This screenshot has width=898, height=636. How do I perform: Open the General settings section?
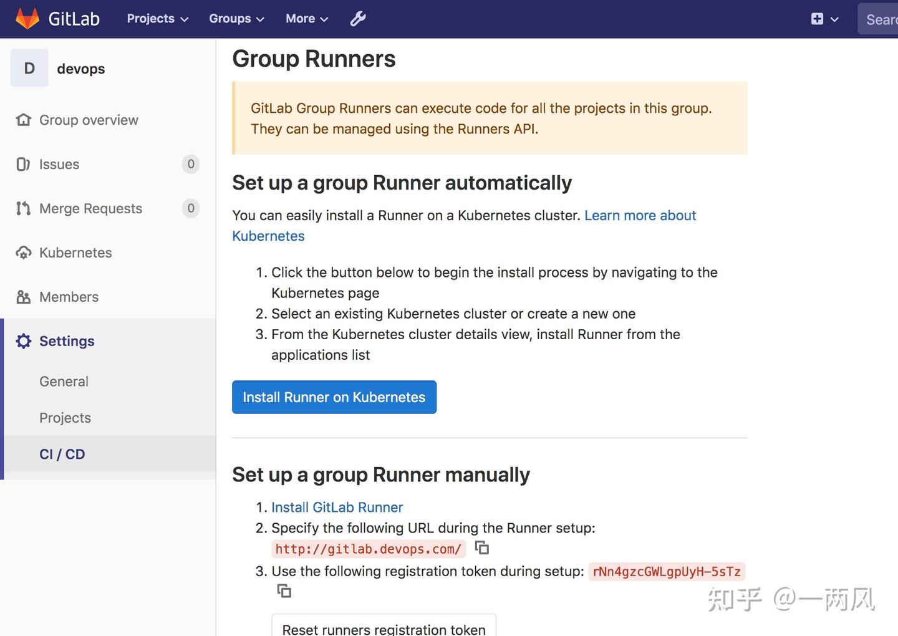pos(64,381)
